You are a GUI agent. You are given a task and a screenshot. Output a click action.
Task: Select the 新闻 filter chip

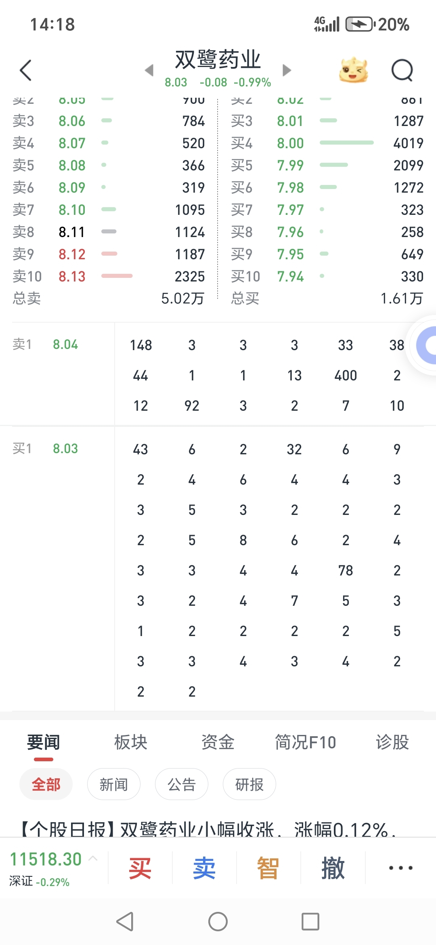pos(114,784)
